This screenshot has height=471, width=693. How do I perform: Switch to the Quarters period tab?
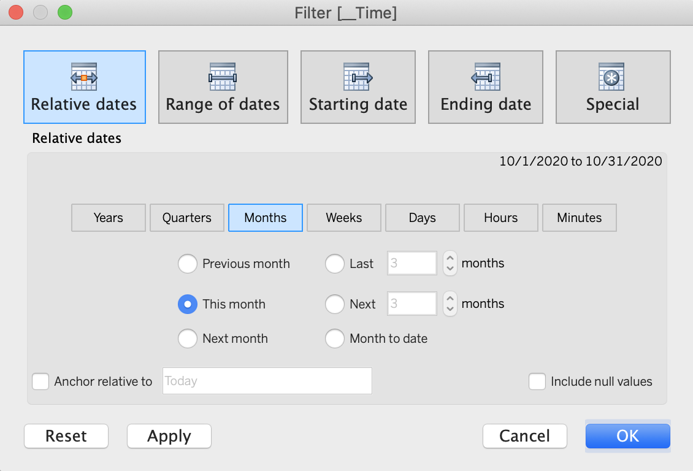click(187, 218)
